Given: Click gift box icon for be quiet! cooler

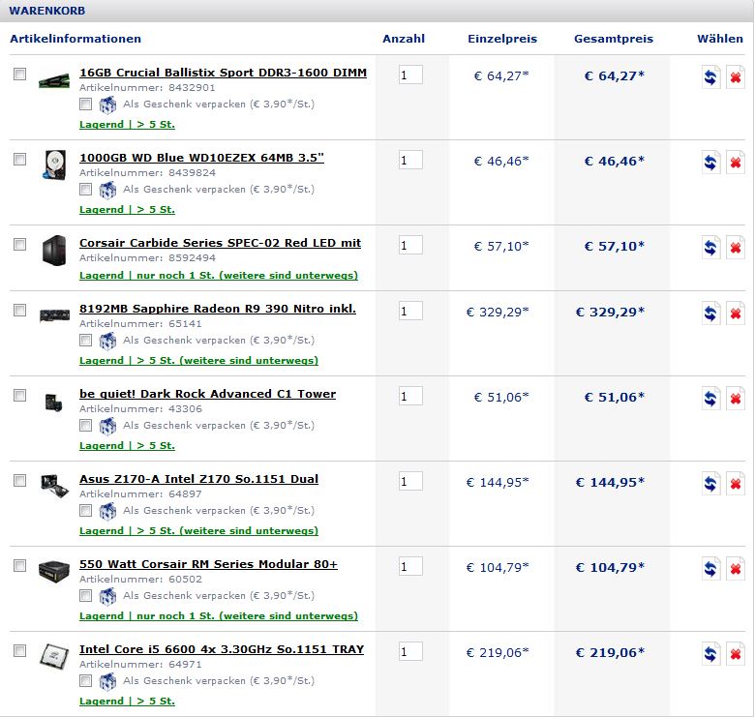Looking at the screenshot, I should coord(107,426).
